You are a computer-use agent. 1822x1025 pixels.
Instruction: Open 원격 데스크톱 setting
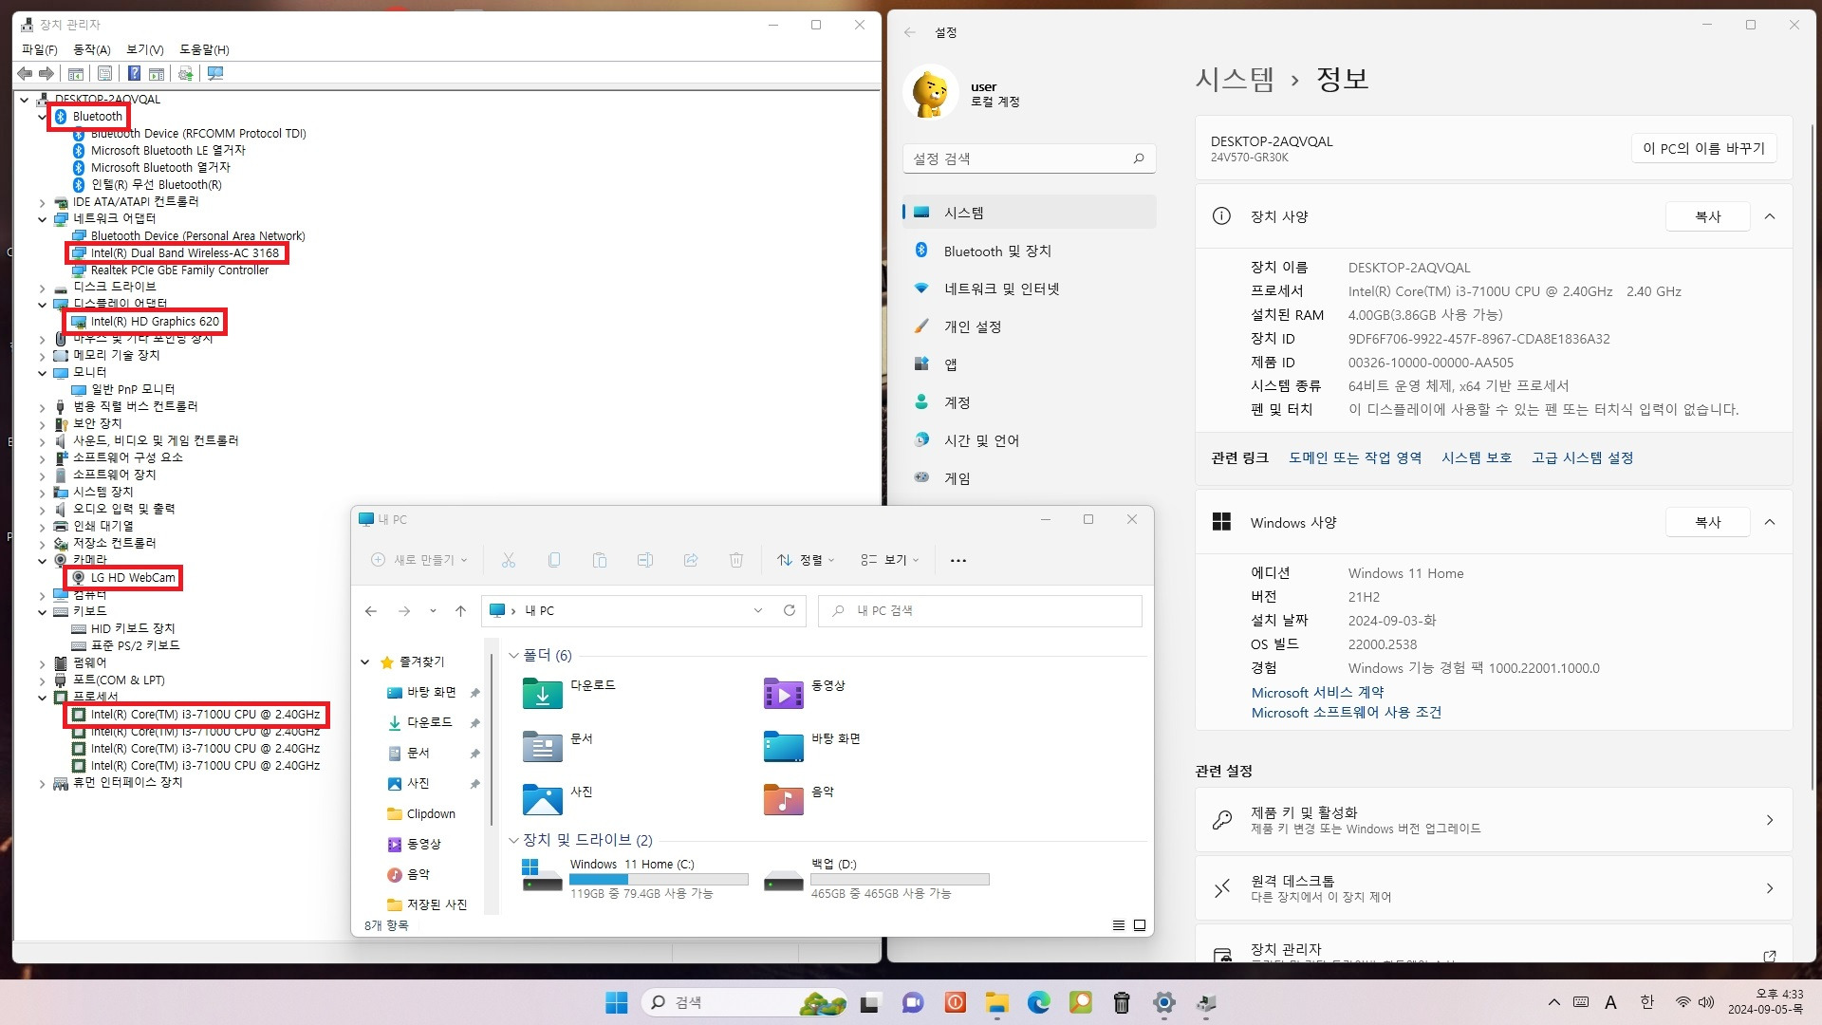1494,888
